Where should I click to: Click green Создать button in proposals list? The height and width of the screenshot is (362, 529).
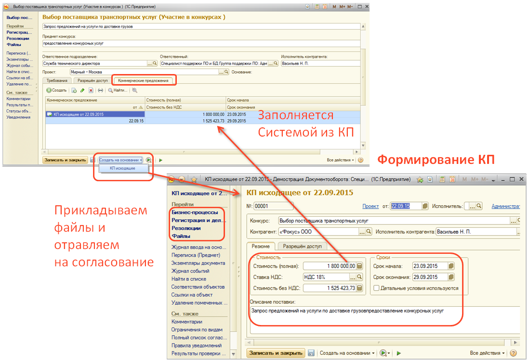click(57, 90)
